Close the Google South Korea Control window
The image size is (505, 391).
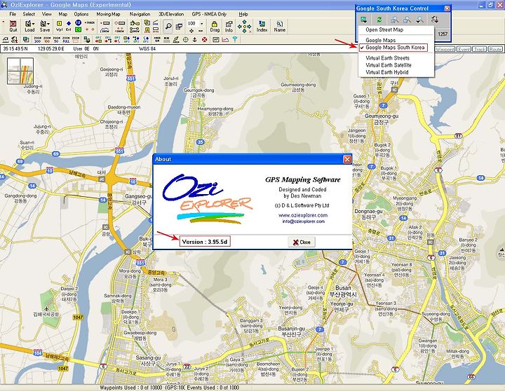(x=447, y=8)
